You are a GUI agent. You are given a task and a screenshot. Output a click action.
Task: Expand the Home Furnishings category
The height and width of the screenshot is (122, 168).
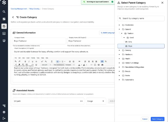(x=119, y=63)
